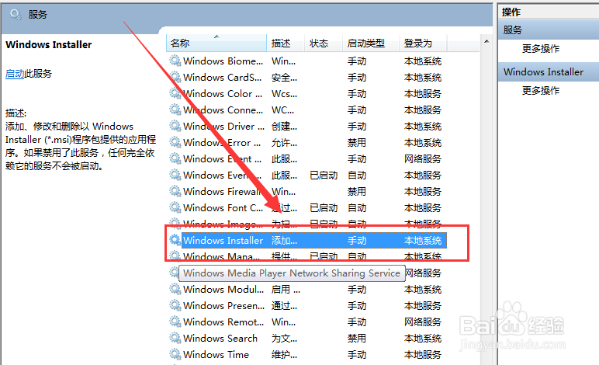Viewport: 599px width, 365px height.
Task: Select the Windows CardS... service name
Action: pos(223,78)
